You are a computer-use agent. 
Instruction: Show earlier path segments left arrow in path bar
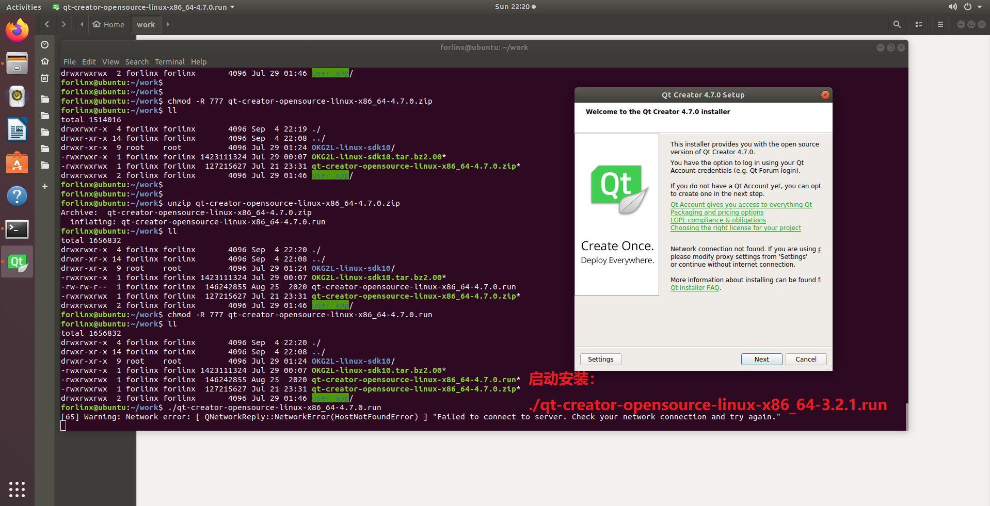tap(82, 24)
